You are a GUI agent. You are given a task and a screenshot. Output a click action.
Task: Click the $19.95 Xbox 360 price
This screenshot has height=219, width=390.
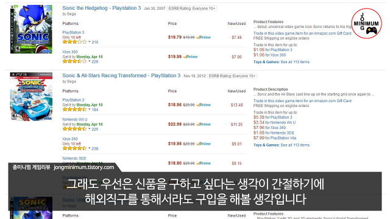pyautogui.click(x=175, y=144)
